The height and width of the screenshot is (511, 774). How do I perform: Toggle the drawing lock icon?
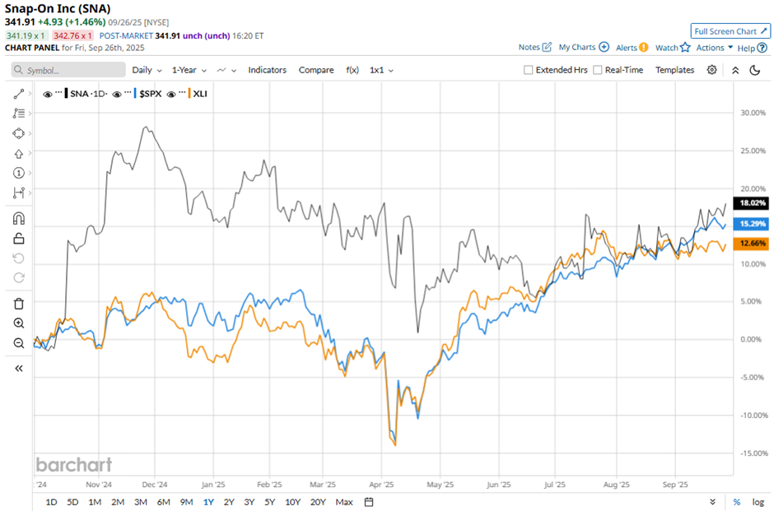point(18,239)
